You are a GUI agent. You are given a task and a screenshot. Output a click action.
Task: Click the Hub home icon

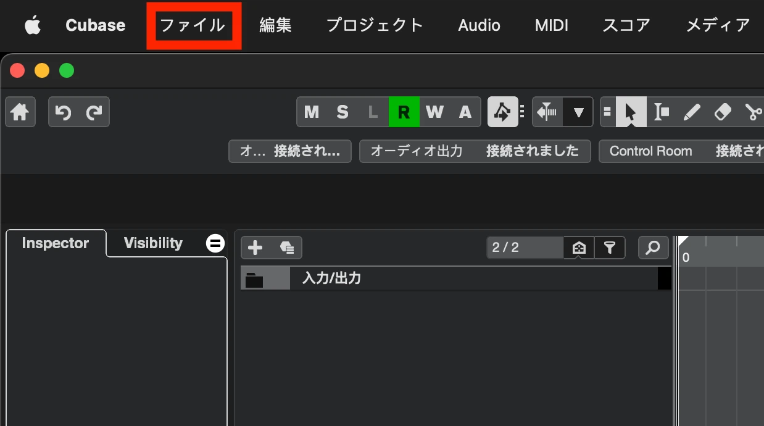coord(20,112)
